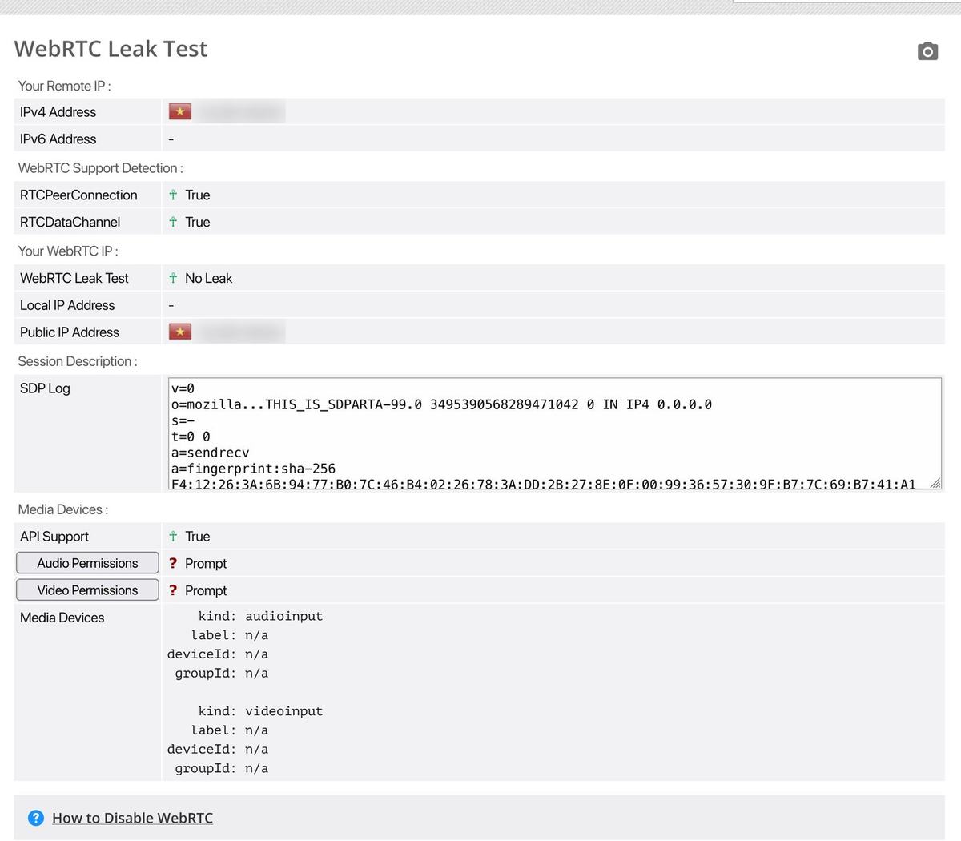Click the 'WebRTC Support Detection :' header
The width and height of the screenshot is (961, 841).
coord(101,168)
